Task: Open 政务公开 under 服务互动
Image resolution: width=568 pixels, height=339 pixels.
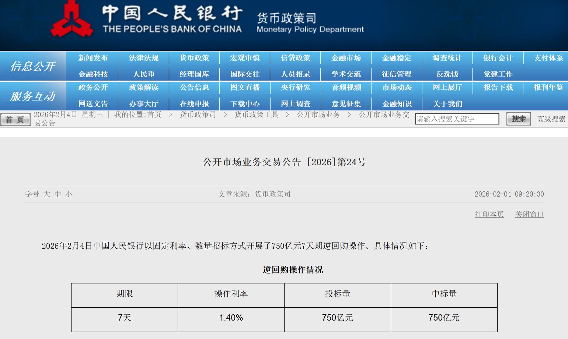Action: (93, 88)
